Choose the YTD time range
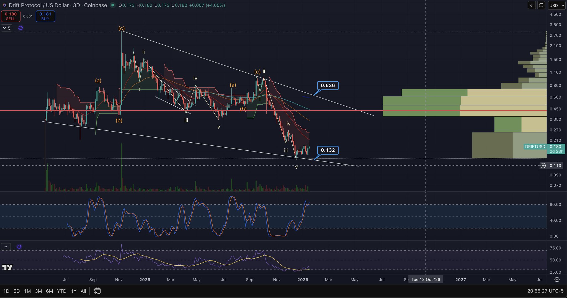This screenshot has height=298, width=567. 62,291
